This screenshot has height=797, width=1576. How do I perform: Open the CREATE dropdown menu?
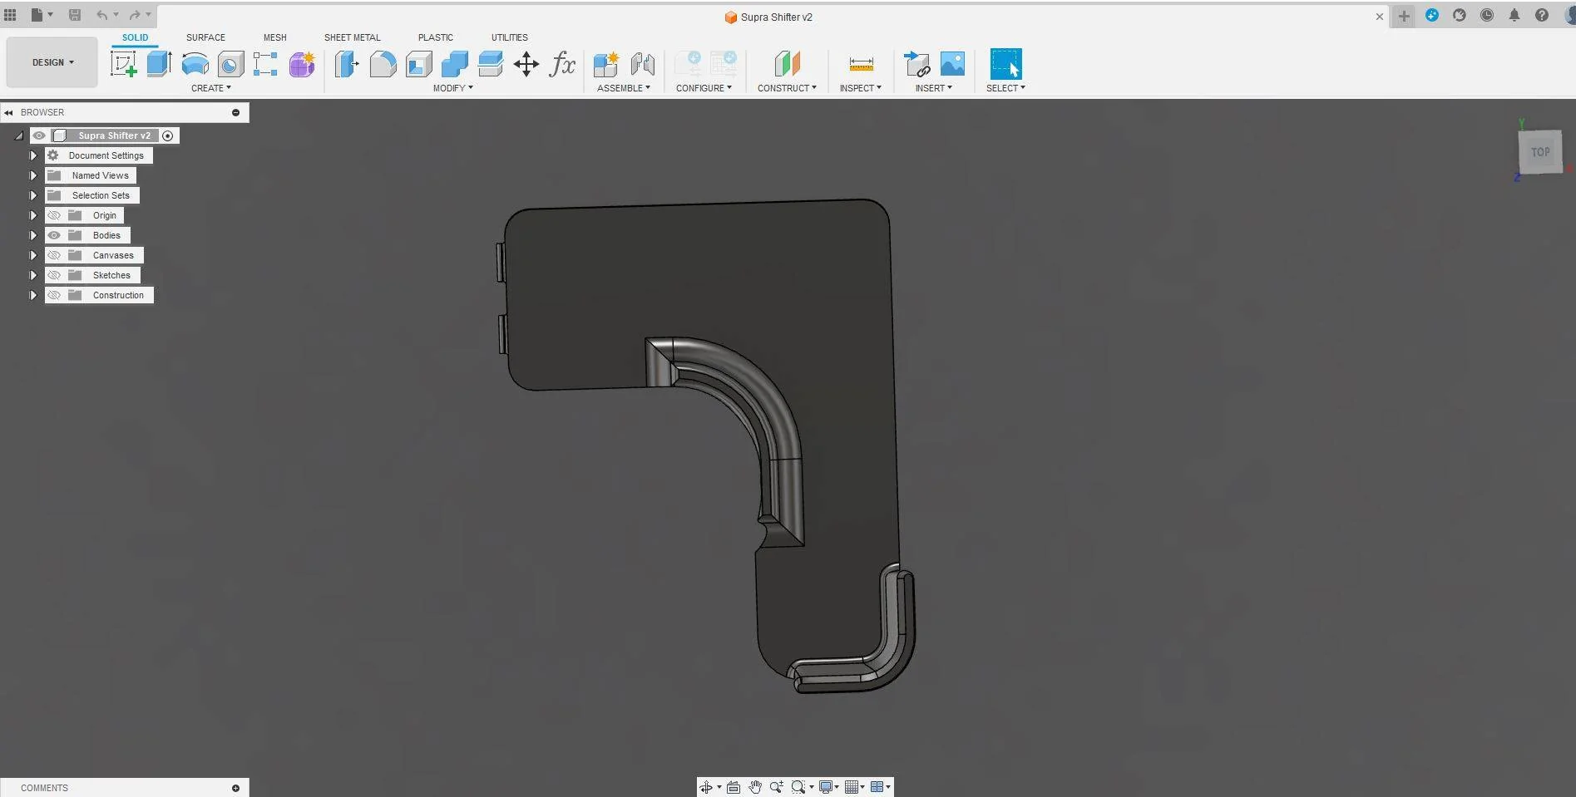coord(211,88)
